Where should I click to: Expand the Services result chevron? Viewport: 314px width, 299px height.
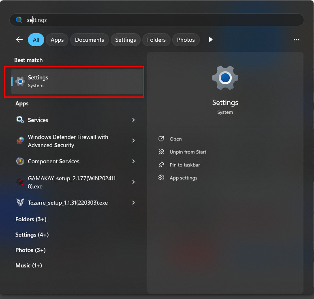[x=133, y=120]
